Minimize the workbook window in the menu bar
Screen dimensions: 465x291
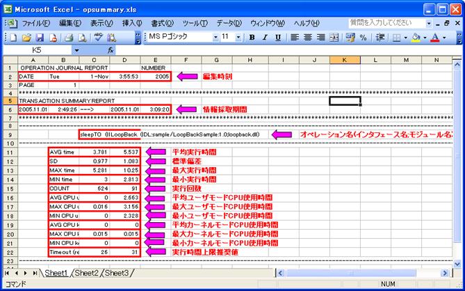pyautogui.click(x=438, y=24)
